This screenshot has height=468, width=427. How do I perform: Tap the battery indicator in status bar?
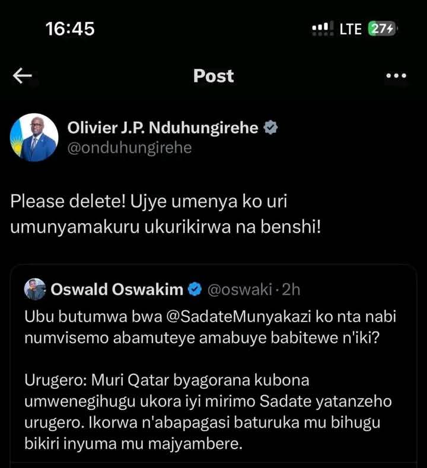point(382,29)
